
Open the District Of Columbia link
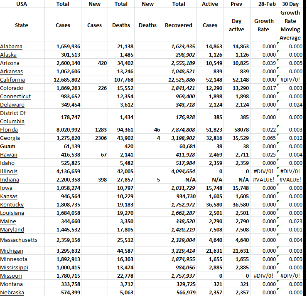coord(13,117)
